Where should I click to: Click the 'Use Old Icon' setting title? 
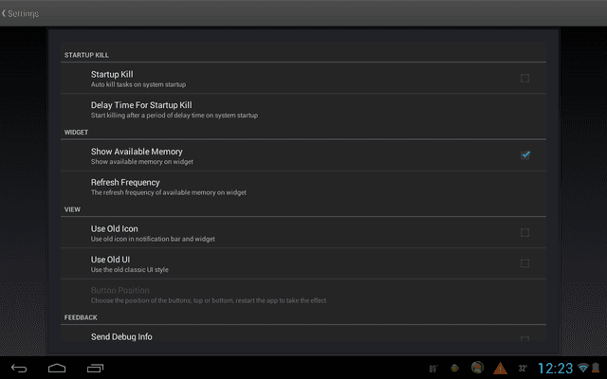(x=114, y=229)
